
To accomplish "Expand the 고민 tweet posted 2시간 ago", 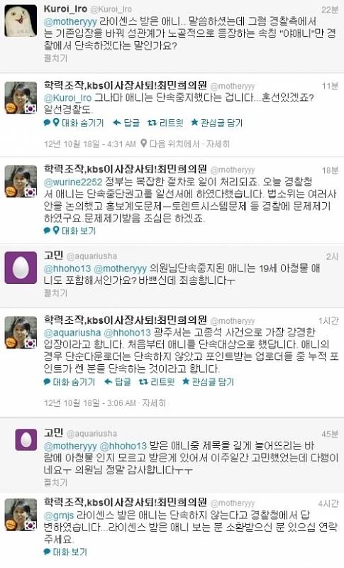I will click(x=55, y=293).
